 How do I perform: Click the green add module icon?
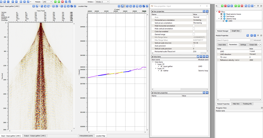pos(222,6)
